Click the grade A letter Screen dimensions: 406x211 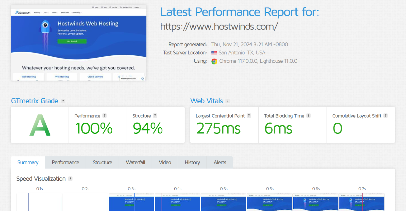[40, 125]
